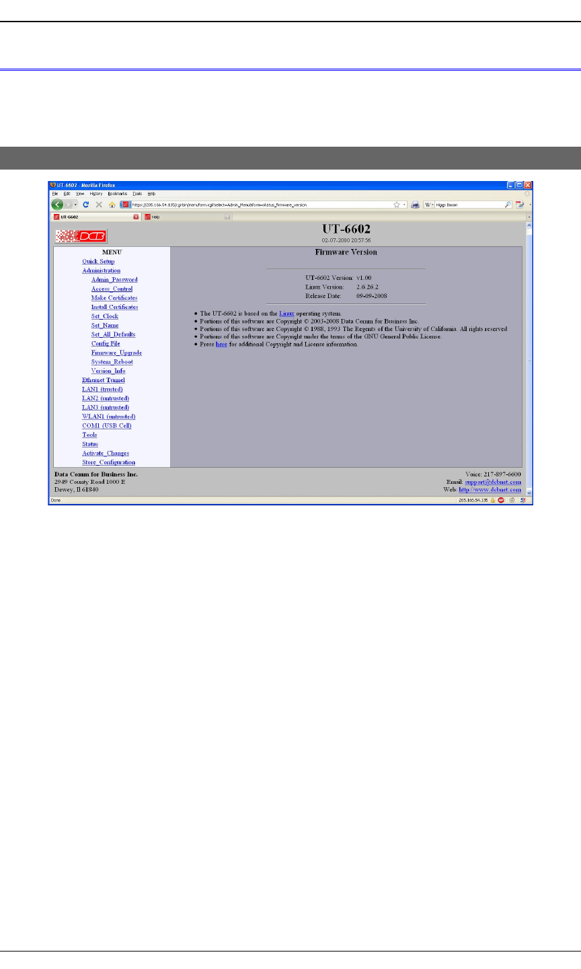The height and width of the screenshot is (969, 581).
Task: Open Set_Clock page
Action: [105, 316]
